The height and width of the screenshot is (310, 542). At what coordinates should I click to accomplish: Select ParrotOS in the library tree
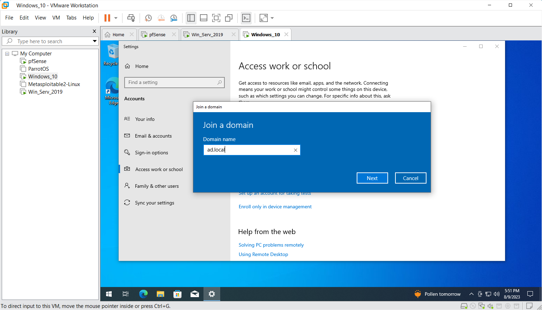(x=38, y=69)
